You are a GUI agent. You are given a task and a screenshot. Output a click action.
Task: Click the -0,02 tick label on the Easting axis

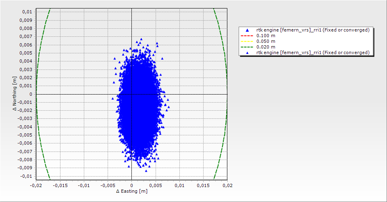pyautogui.click(x=36, y=185)
